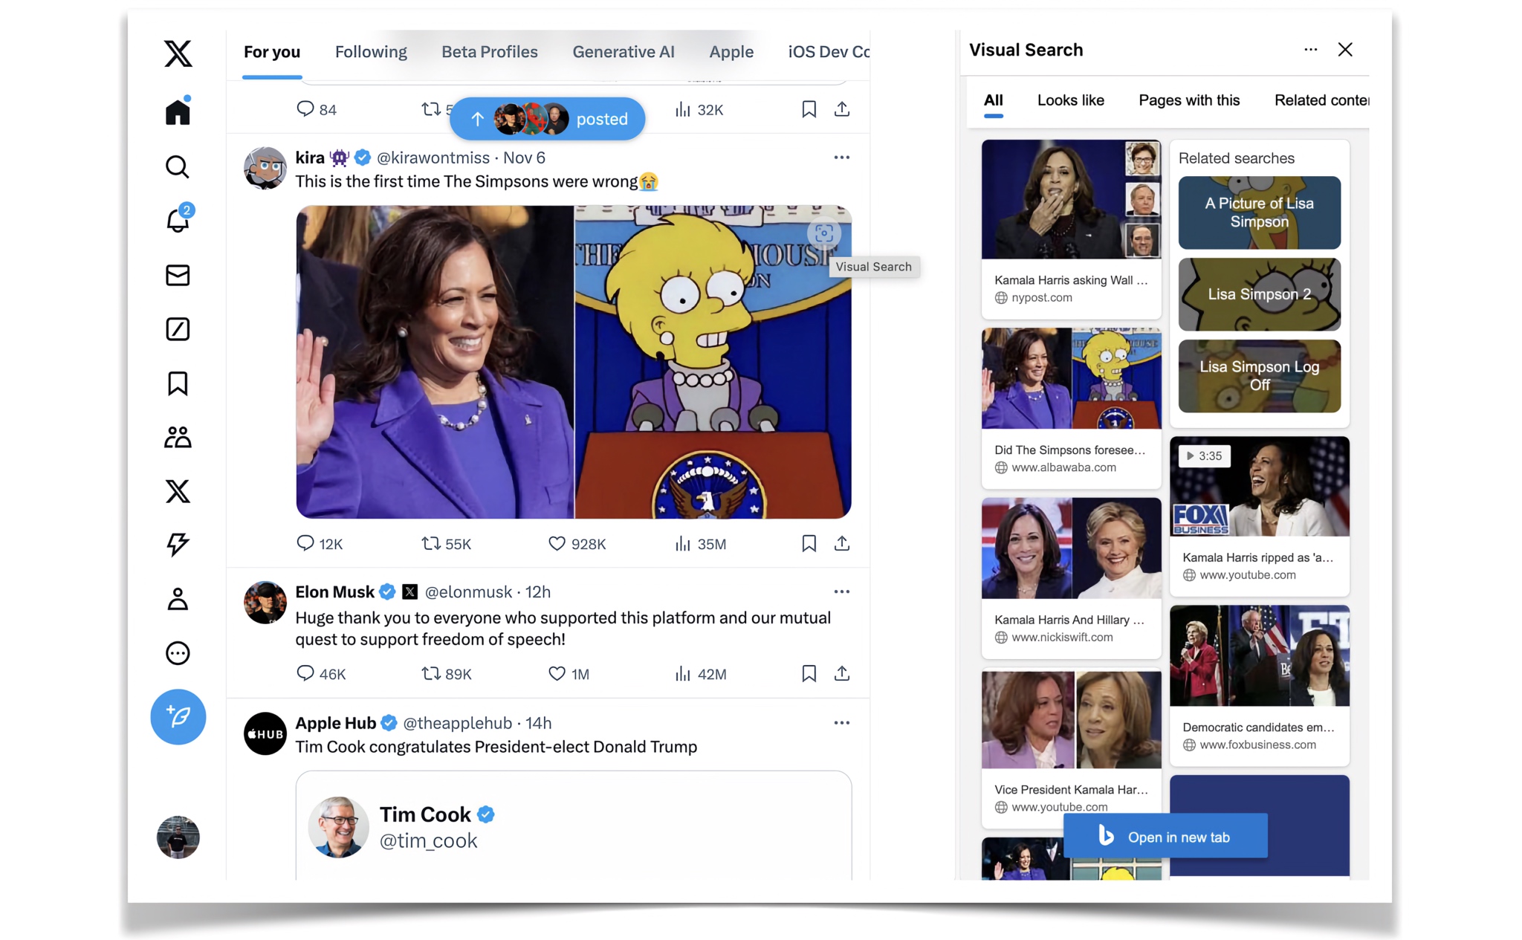1522x940 pixels.
Task: Click the Home icon in sidebar
Action: (x=176, y=111)
